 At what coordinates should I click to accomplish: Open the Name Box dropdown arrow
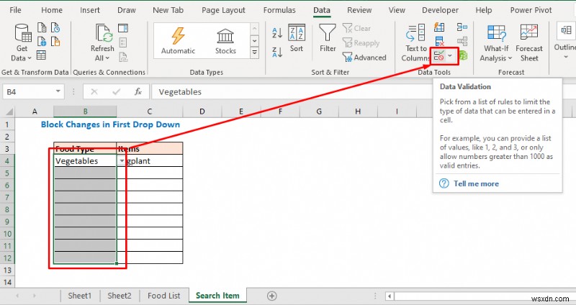58,91
